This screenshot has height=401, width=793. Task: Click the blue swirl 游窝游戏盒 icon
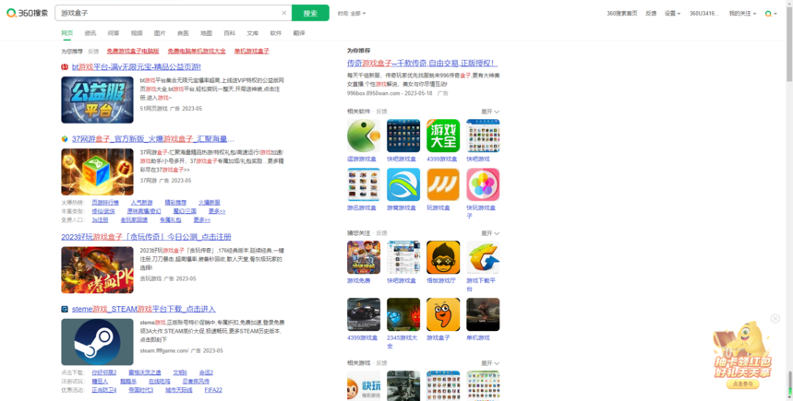point(403,185)
